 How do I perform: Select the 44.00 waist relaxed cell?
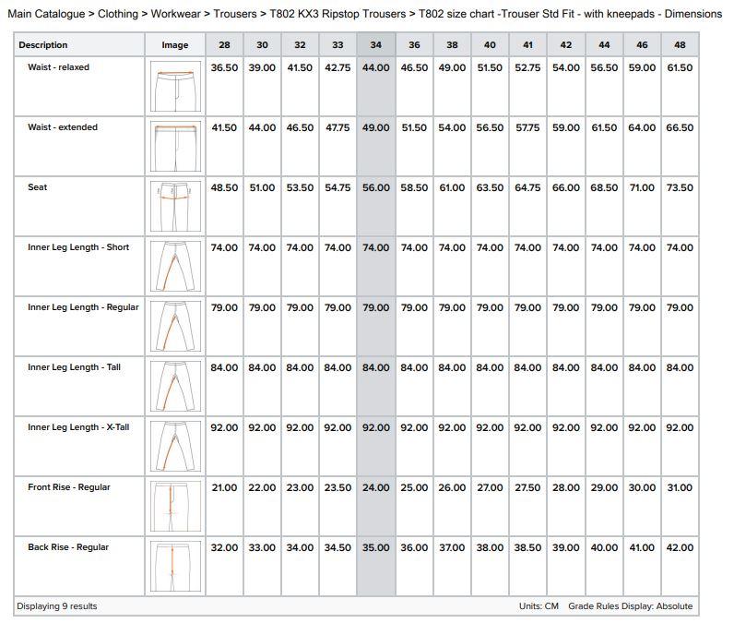tap(375, 68)
